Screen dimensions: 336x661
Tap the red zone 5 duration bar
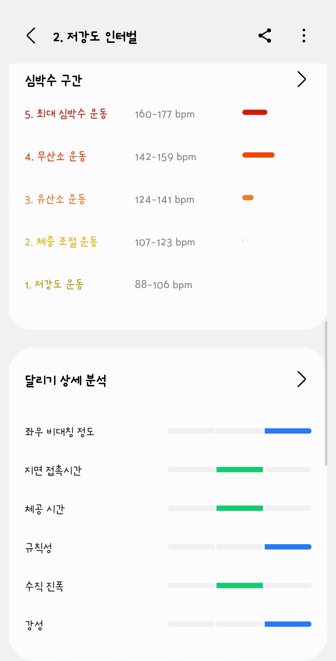click(255, 112)
